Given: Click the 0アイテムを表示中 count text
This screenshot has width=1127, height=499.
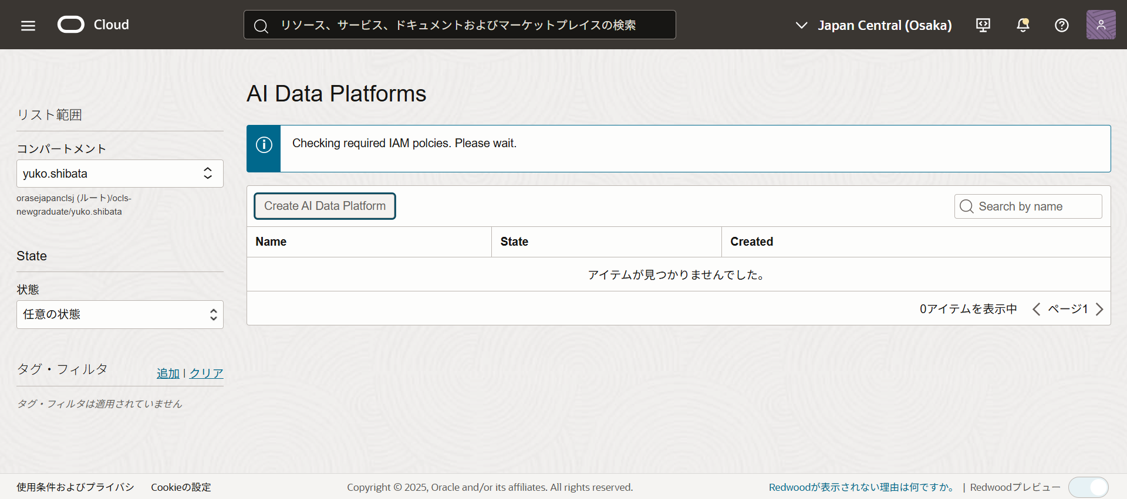Looking at the screenshot, I should point(968,309).
